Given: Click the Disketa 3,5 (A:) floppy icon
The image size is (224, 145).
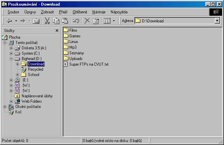Looking at the screenshot, I should (x=17, y=48).
